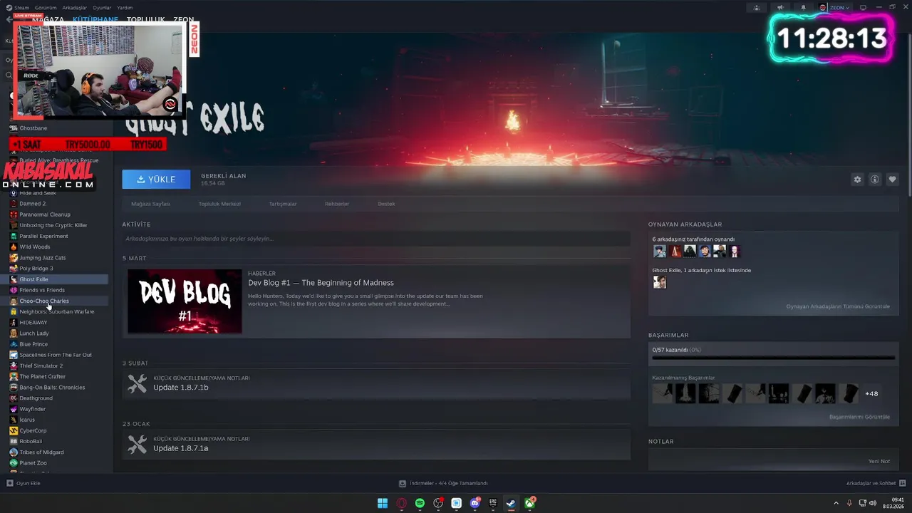912x513 pixels.
Task: Open the Tartışmalar tab
Action: pos(282,204)
